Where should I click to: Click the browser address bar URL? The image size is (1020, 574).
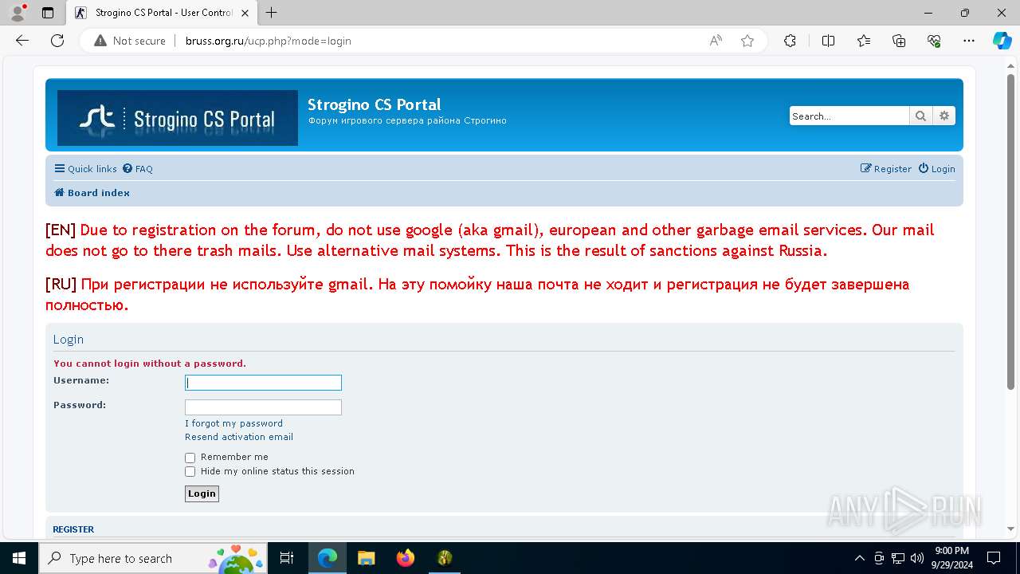pos(269,41)
